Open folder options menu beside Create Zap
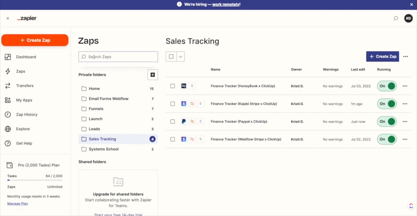This screenshot has height=216, width=417. (x=406, y=56)
